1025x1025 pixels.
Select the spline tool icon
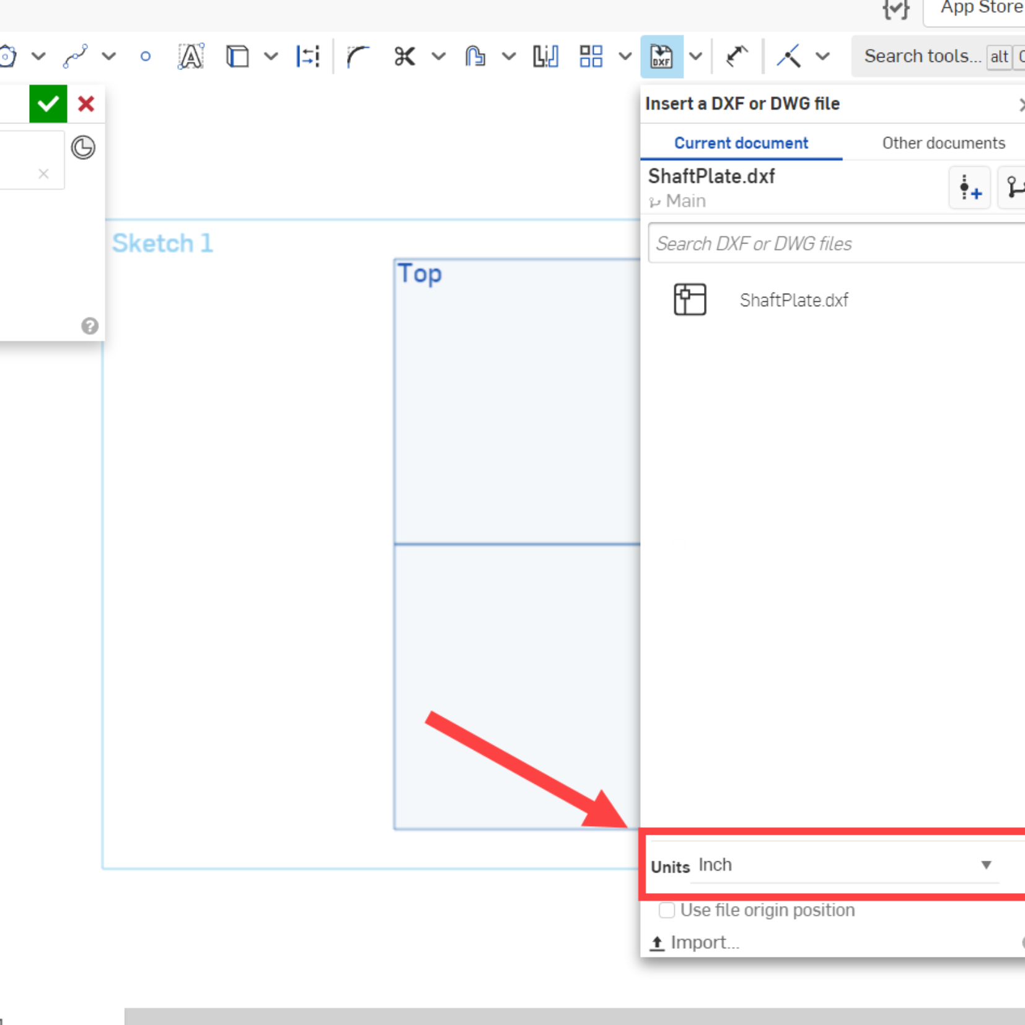[x=76, y=56]
